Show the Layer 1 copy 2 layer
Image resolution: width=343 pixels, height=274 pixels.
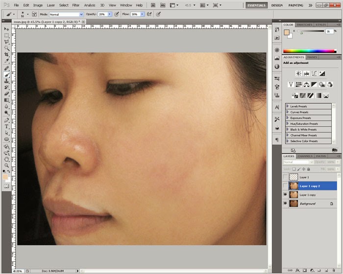coord(285,186)
